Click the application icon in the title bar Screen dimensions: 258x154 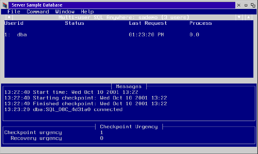5,5
